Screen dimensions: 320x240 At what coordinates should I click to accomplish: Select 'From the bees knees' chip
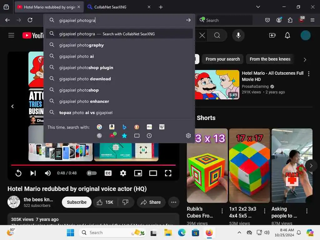[x=270, y=59]
